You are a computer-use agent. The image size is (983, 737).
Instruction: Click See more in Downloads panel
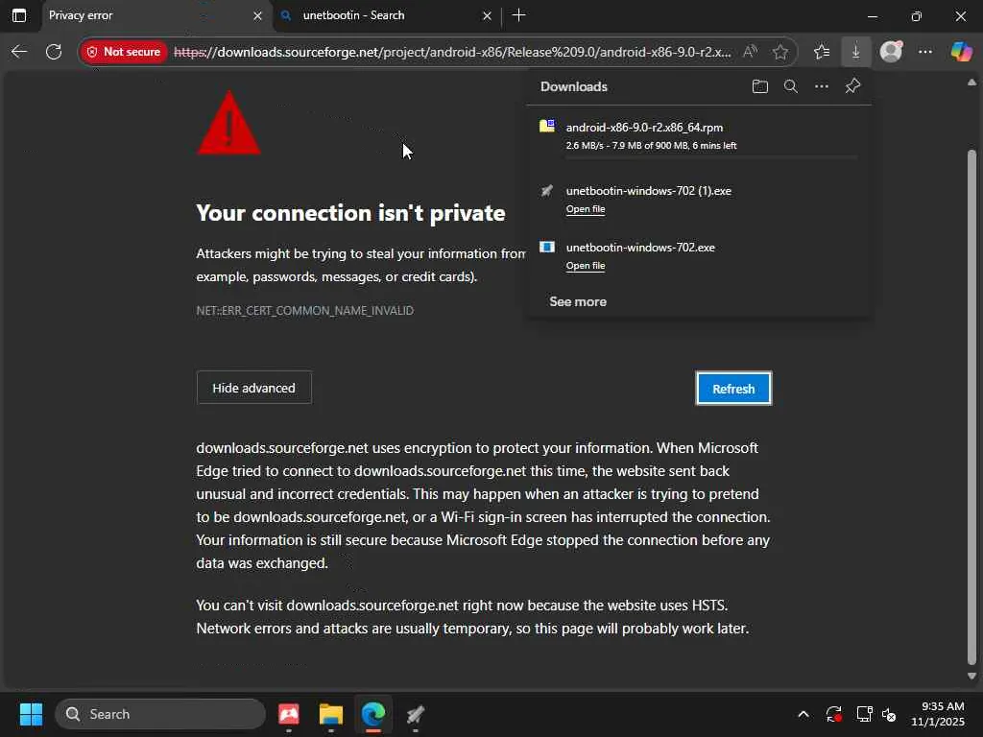[578, 301]
